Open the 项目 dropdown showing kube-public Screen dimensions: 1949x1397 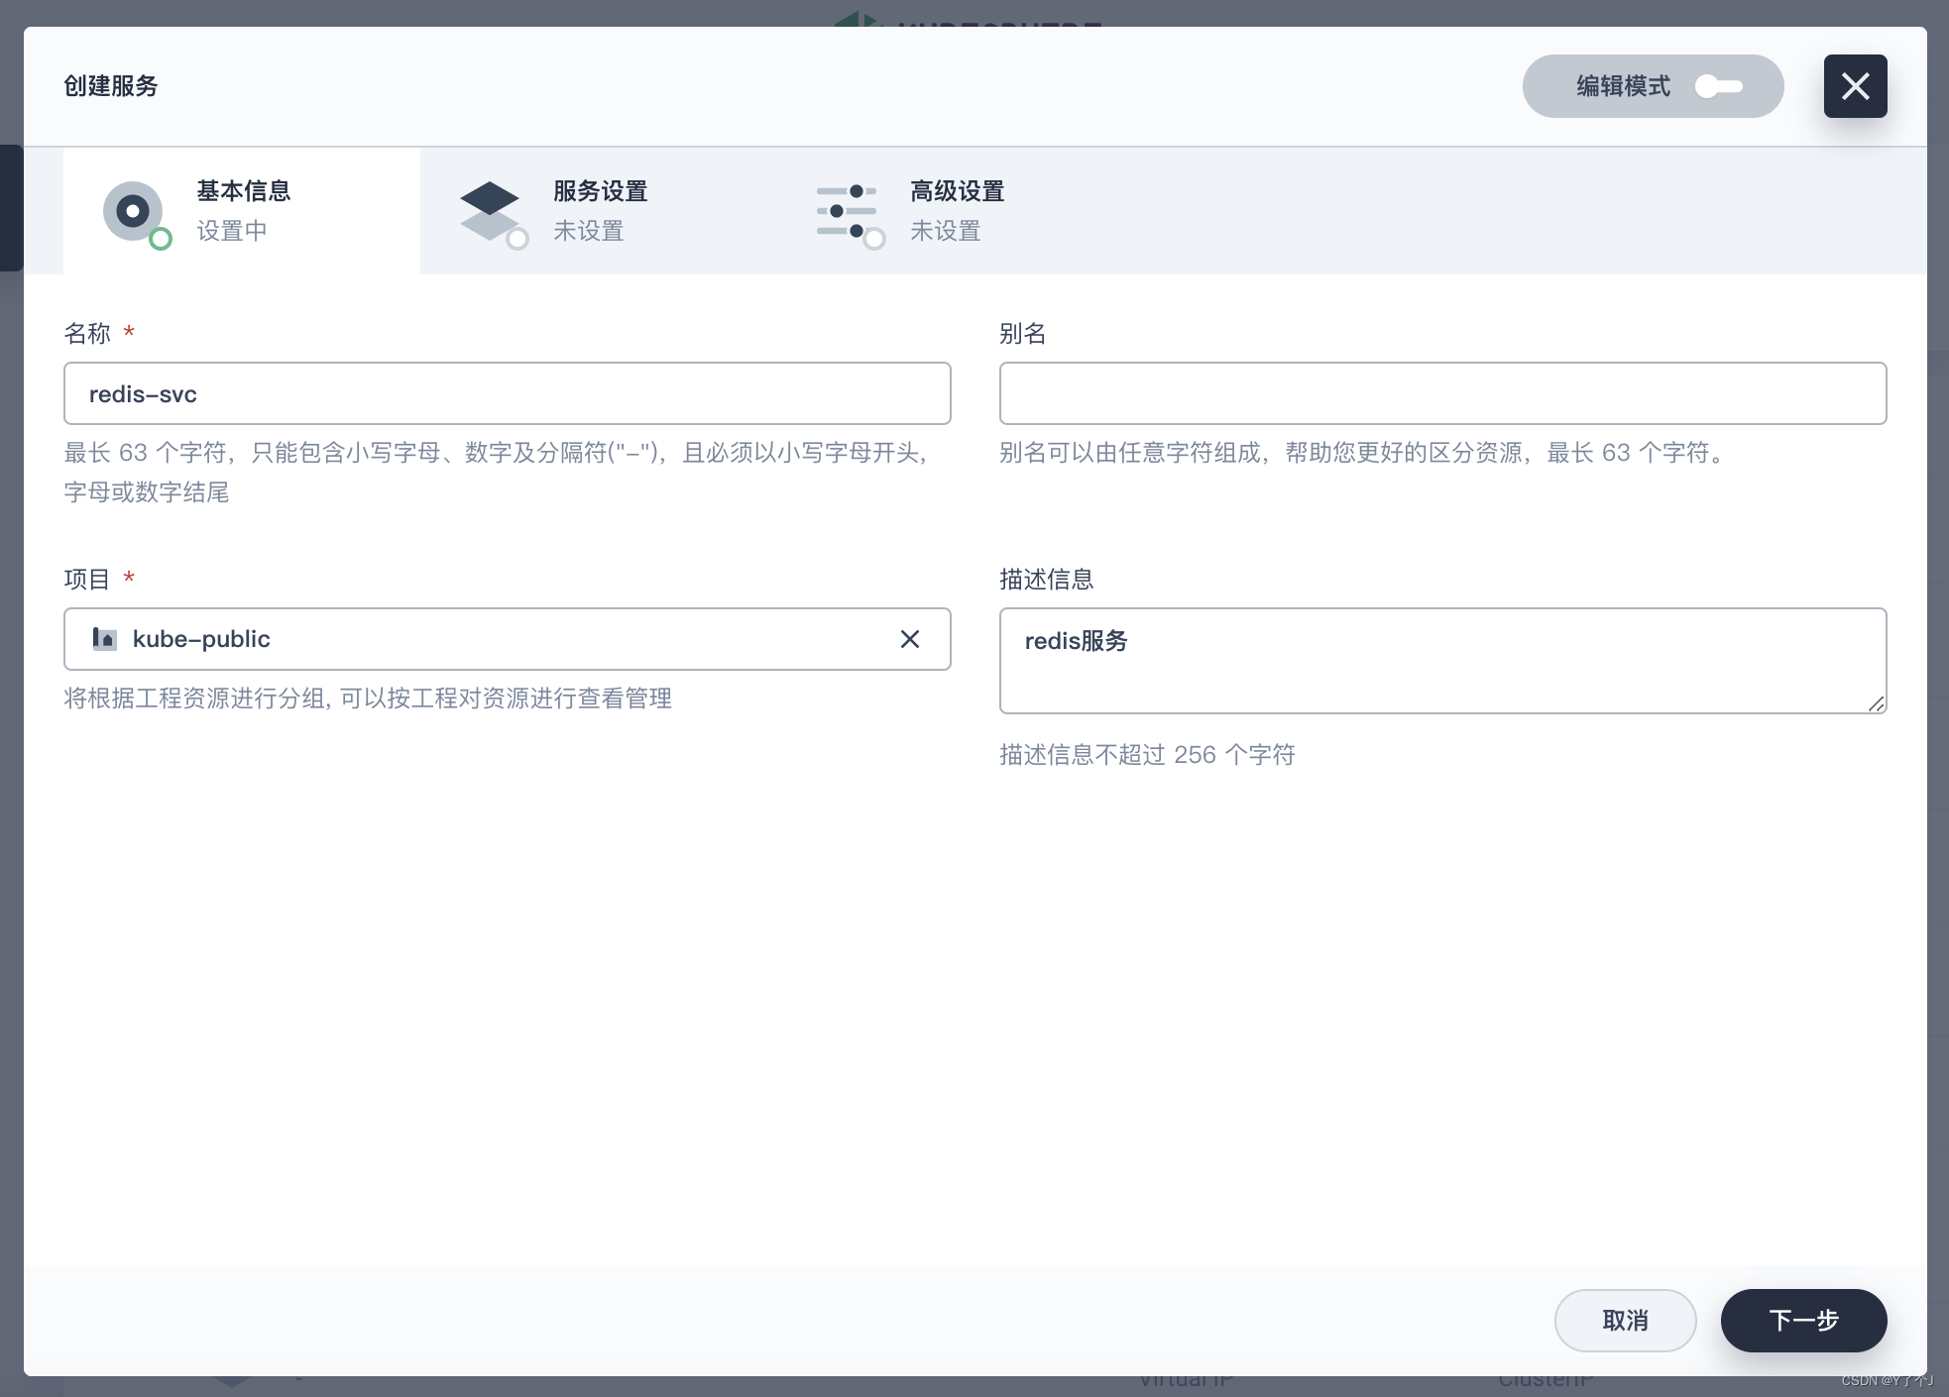[x=507, y=639]
